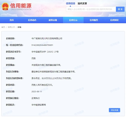
Task: Click the 处罚日期 field label
Action: point(11,92)
